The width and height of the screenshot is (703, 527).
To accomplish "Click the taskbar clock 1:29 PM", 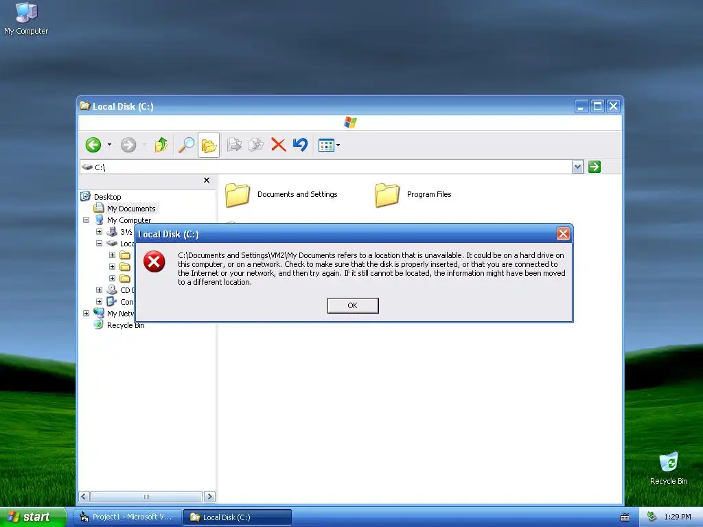I will click(678, 517).
